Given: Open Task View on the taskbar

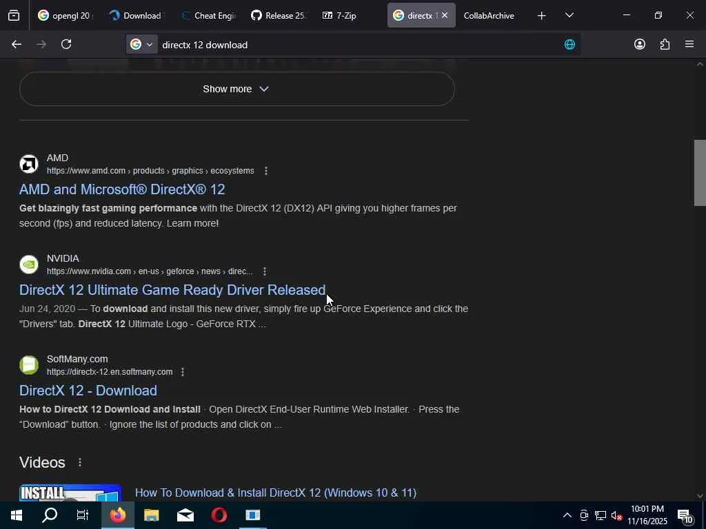Looking at the screenshot, I should tap(83, 515).
